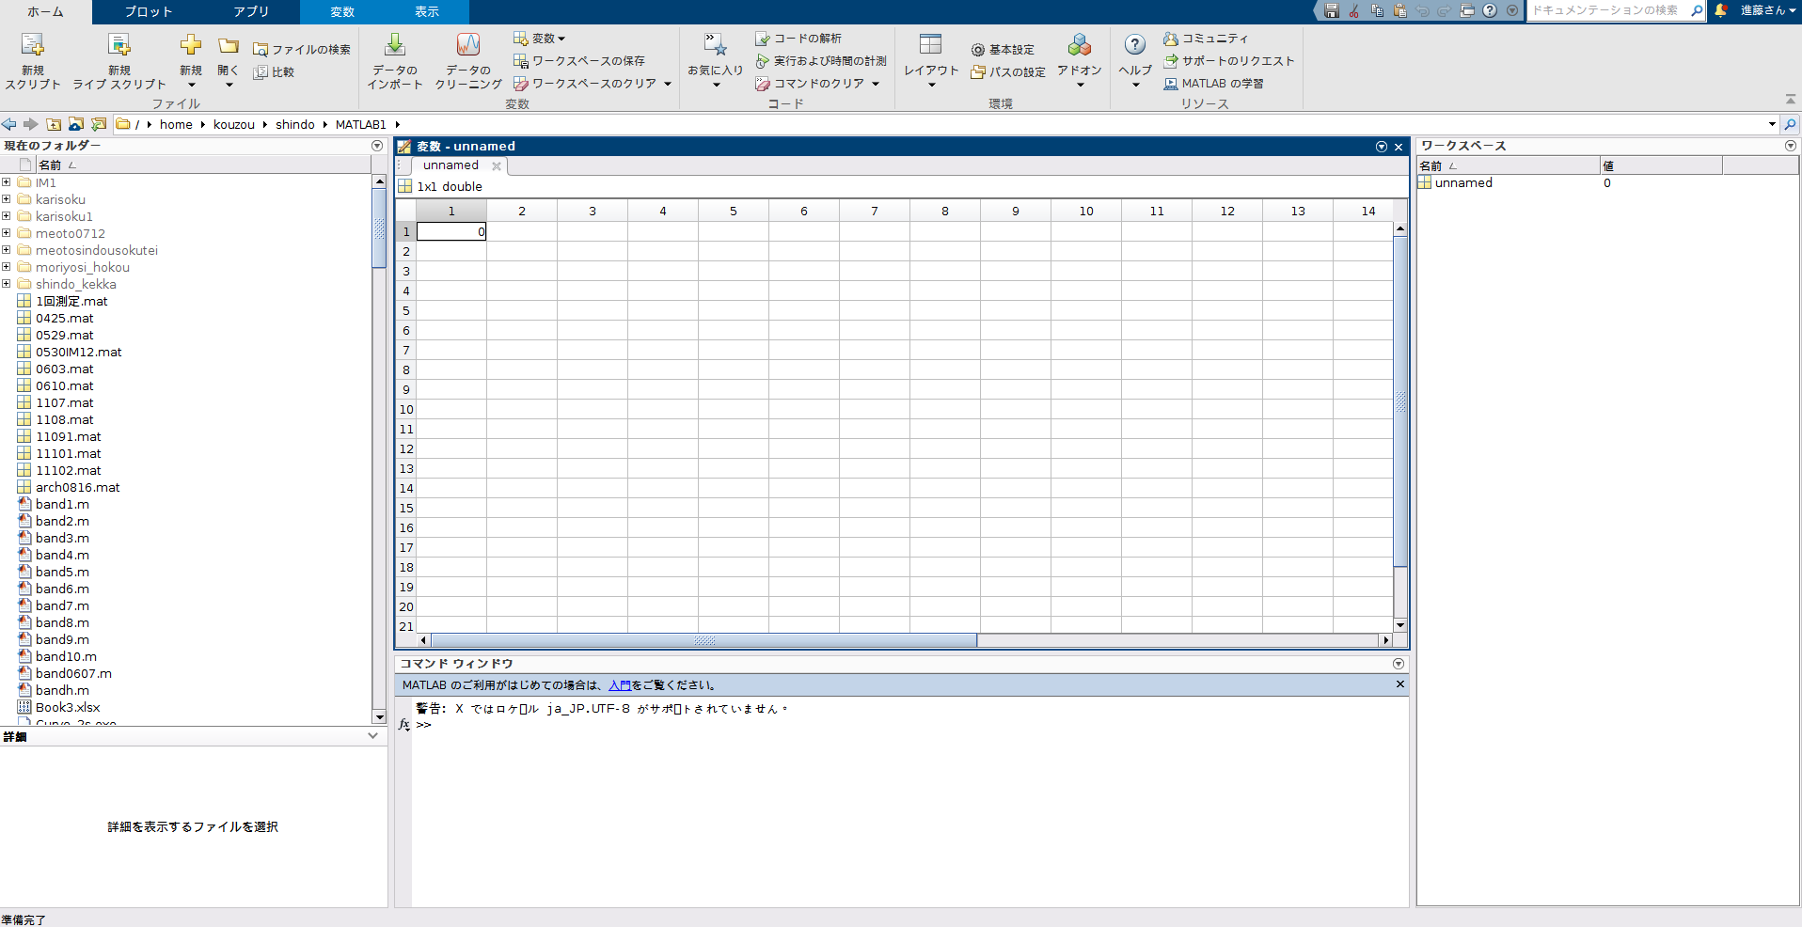Viewport: 1802px width, 927px height.
Task: Open MATLAB の学習 learning resources
Action: tap(1213, 84)
